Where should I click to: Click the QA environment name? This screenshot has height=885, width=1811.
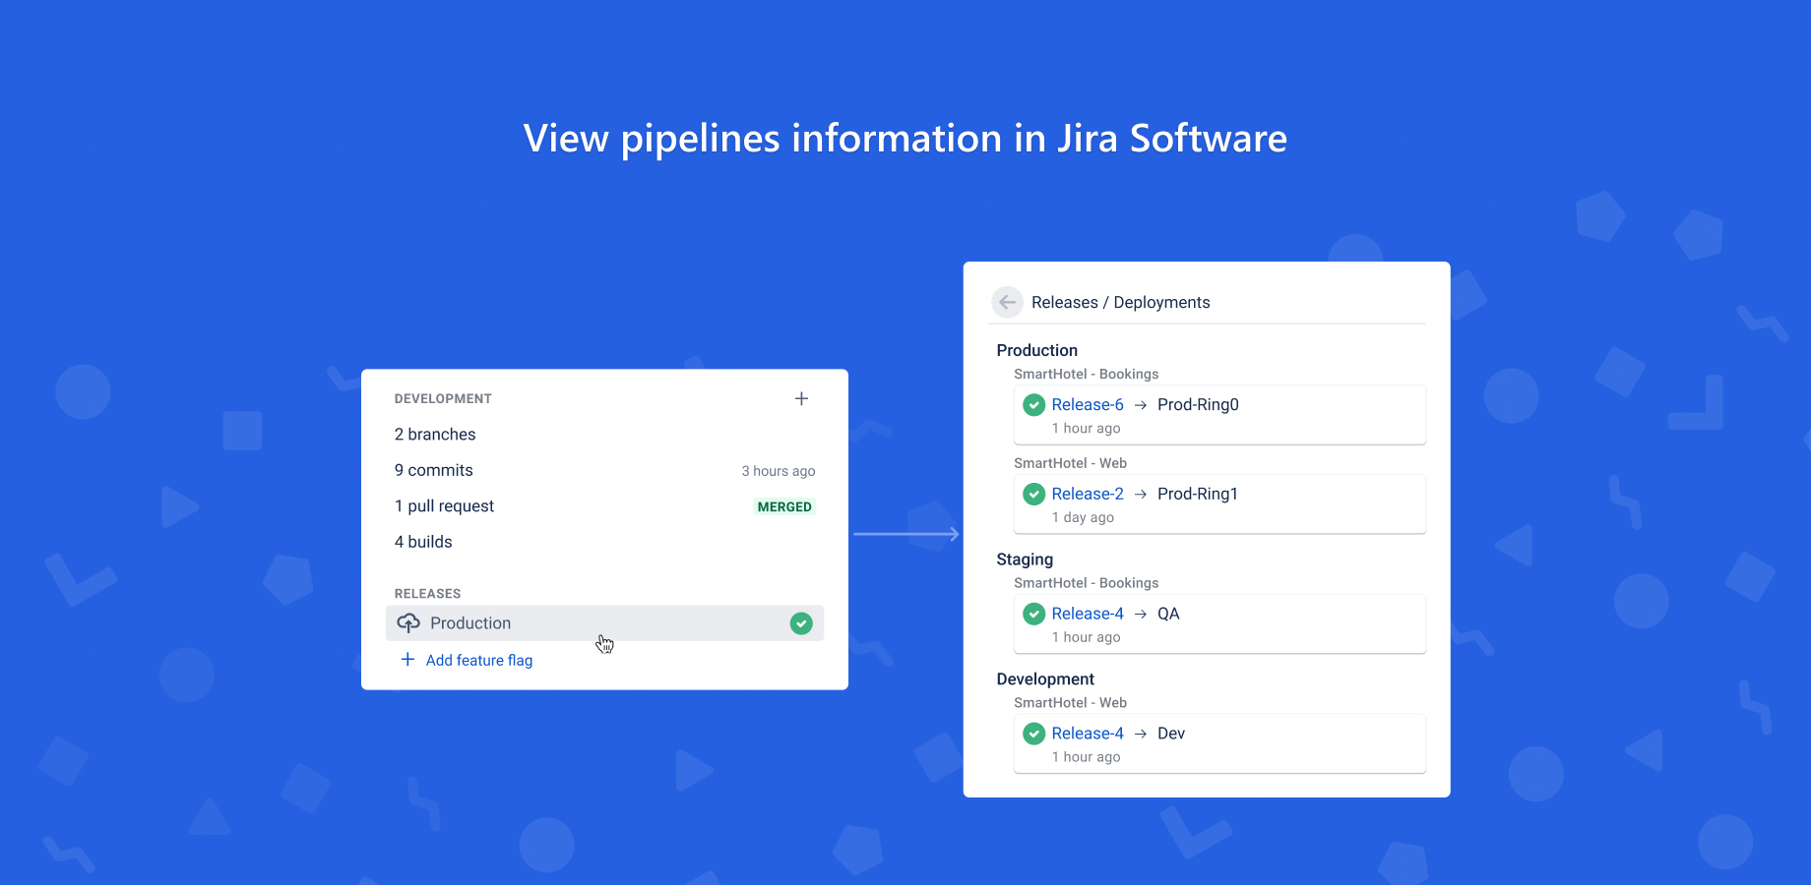[1168, 614]
